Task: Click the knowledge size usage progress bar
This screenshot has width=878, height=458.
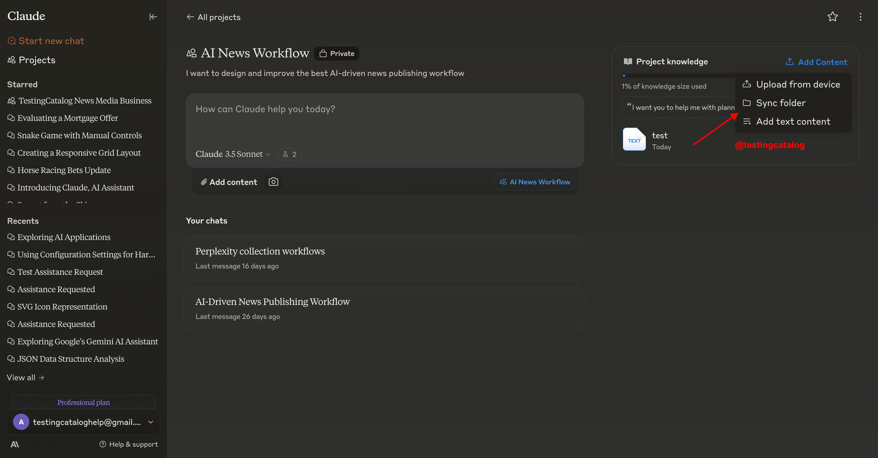Action: 678,76
